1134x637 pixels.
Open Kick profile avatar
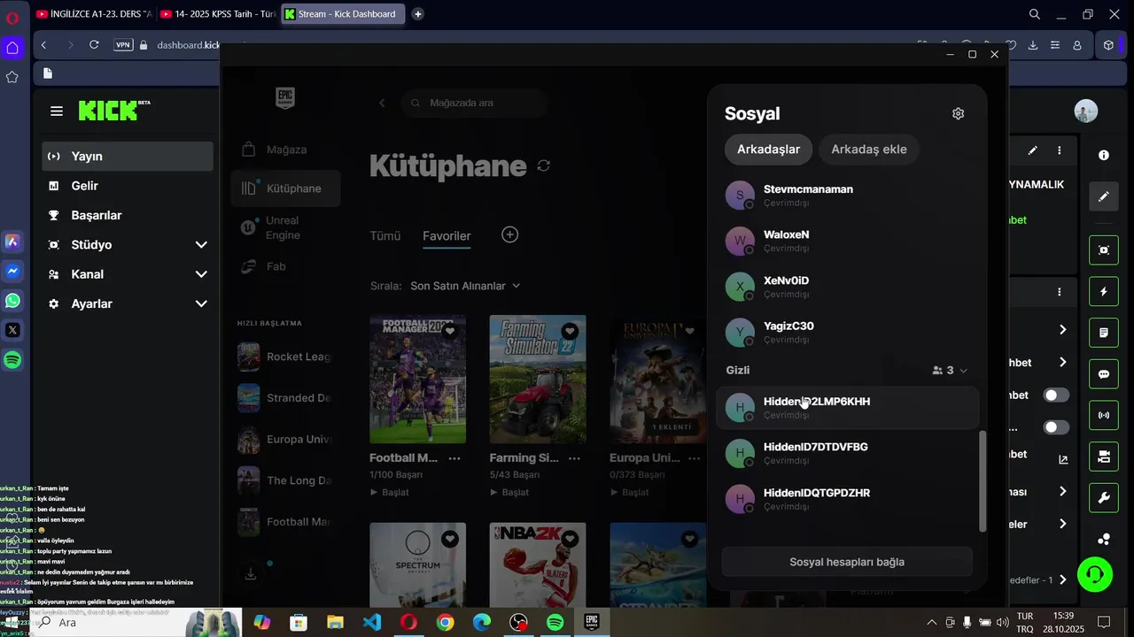[x=1085, y=111]
